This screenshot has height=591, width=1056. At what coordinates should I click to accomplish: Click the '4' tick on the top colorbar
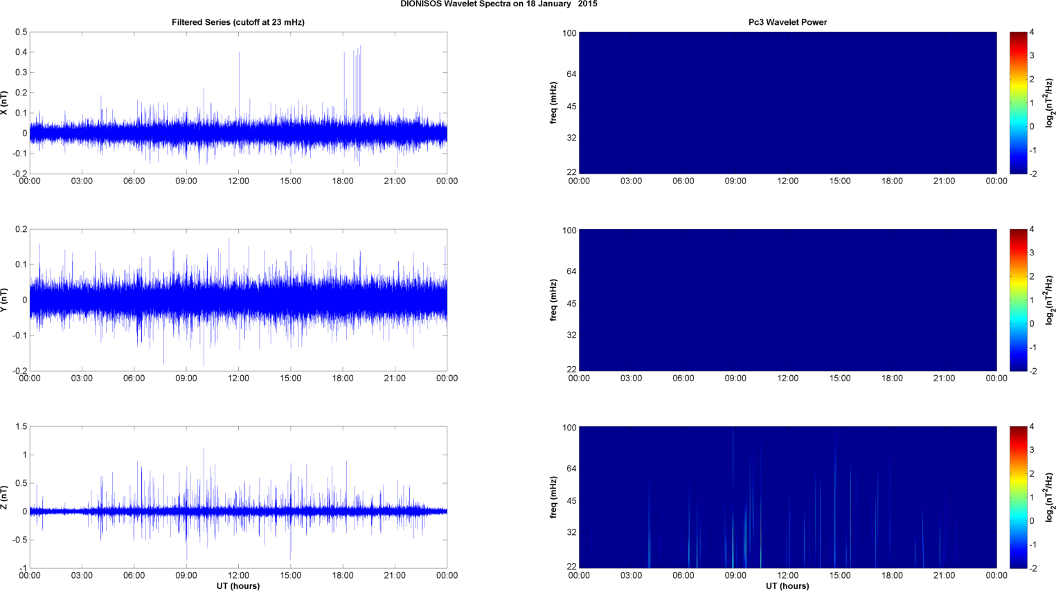tap(1032, 33)
